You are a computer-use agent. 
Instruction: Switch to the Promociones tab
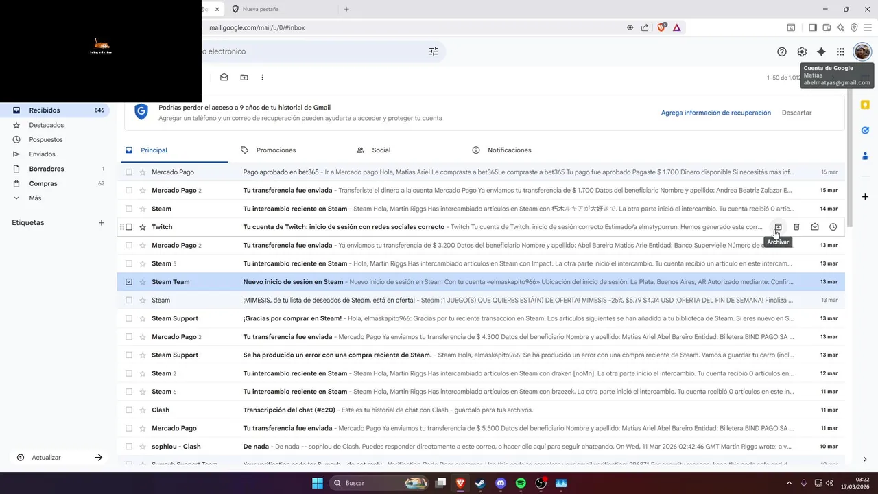click(276, 150)
